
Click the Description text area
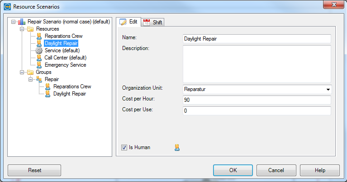[257, 64]
